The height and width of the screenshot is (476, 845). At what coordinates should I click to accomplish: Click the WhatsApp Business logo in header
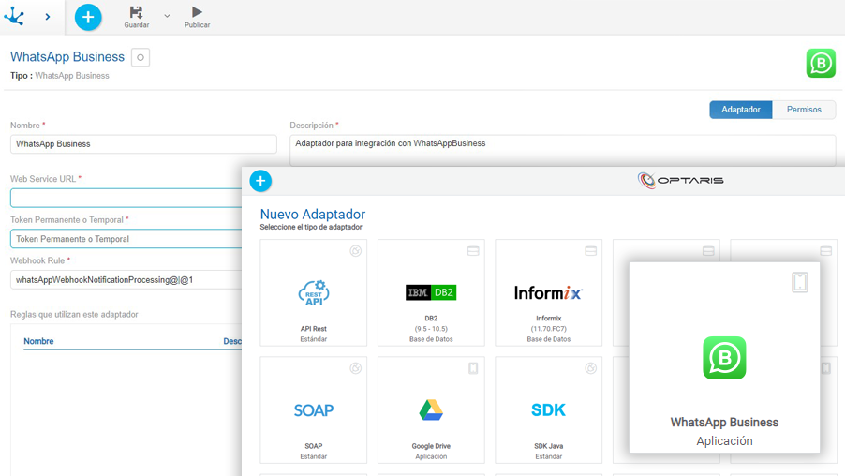pos(821,63)
